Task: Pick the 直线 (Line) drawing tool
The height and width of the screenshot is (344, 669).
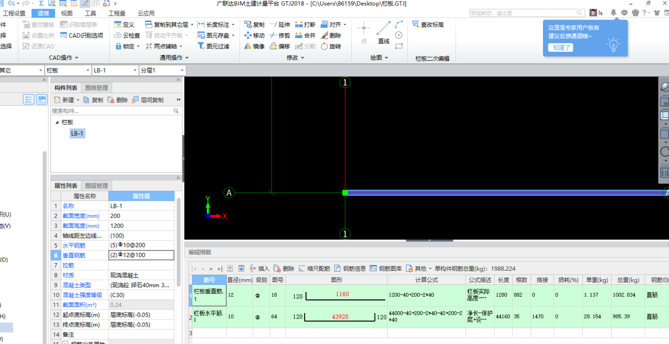Action: [383, 33]
